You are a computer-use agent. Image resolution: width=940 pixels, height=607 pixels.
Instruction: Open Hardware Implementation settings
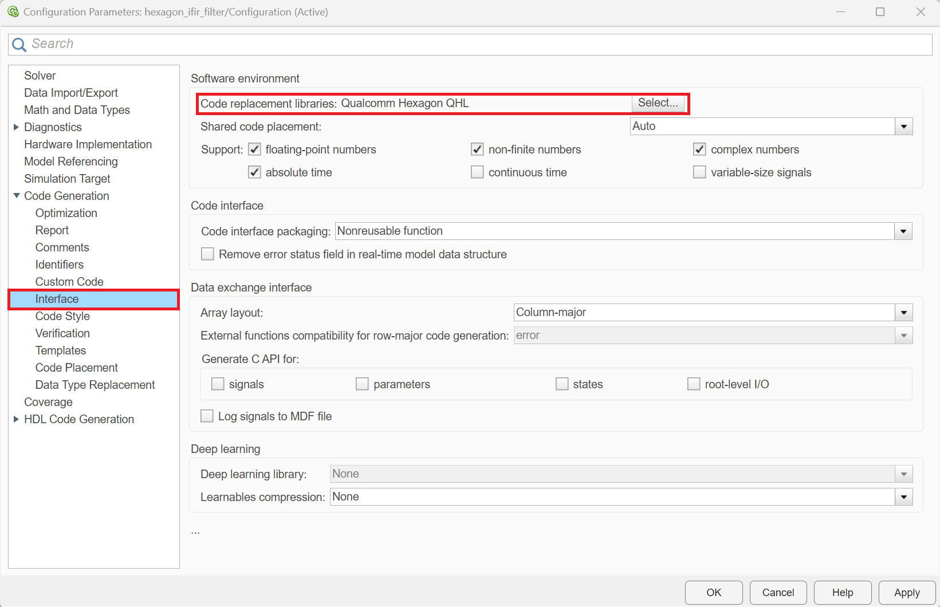[x=88, y=144]
